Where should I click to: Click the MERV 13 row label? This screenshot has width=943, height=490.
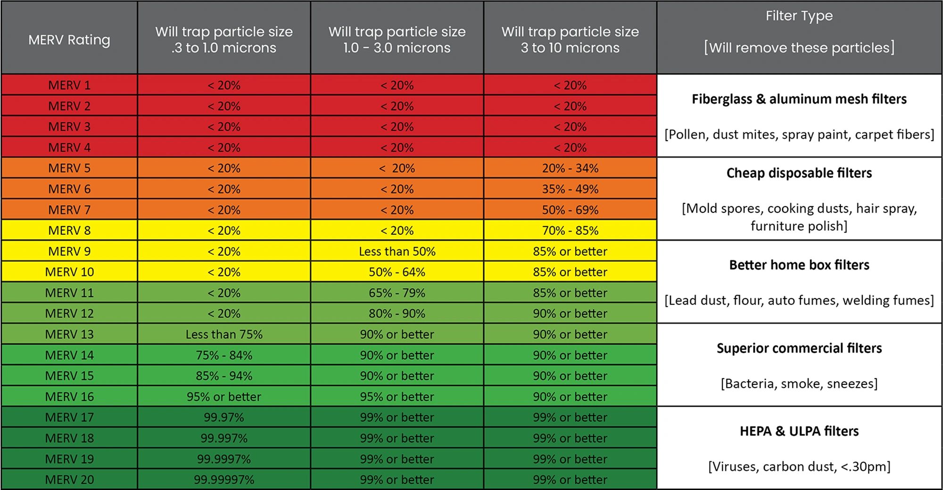click(x=69, y=334)
